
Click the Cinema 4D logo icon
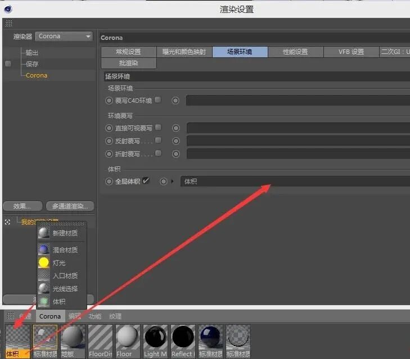point(8,9)
